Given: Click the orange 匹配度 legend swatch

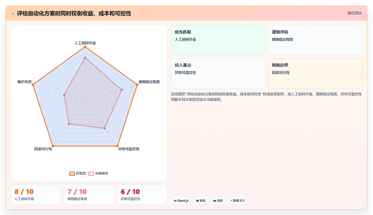Looking at the screenshot, I should (72, 174).
